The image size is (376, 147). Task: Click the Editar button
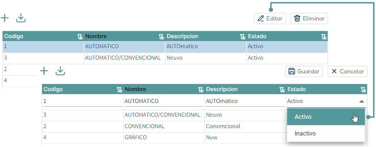point(270,19)
